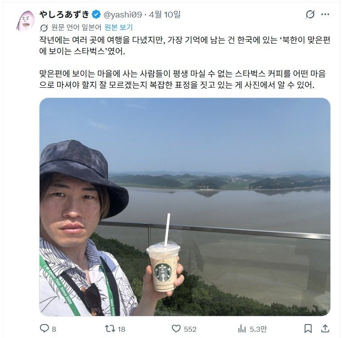Click the translation icon beside 원문 언어
342x338 pixels.
[44, 28]
